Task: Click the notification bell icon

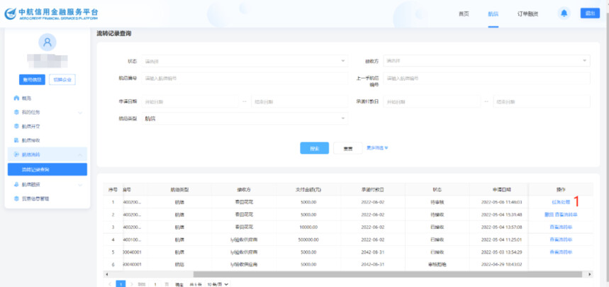Action: (x=564, y=13)
